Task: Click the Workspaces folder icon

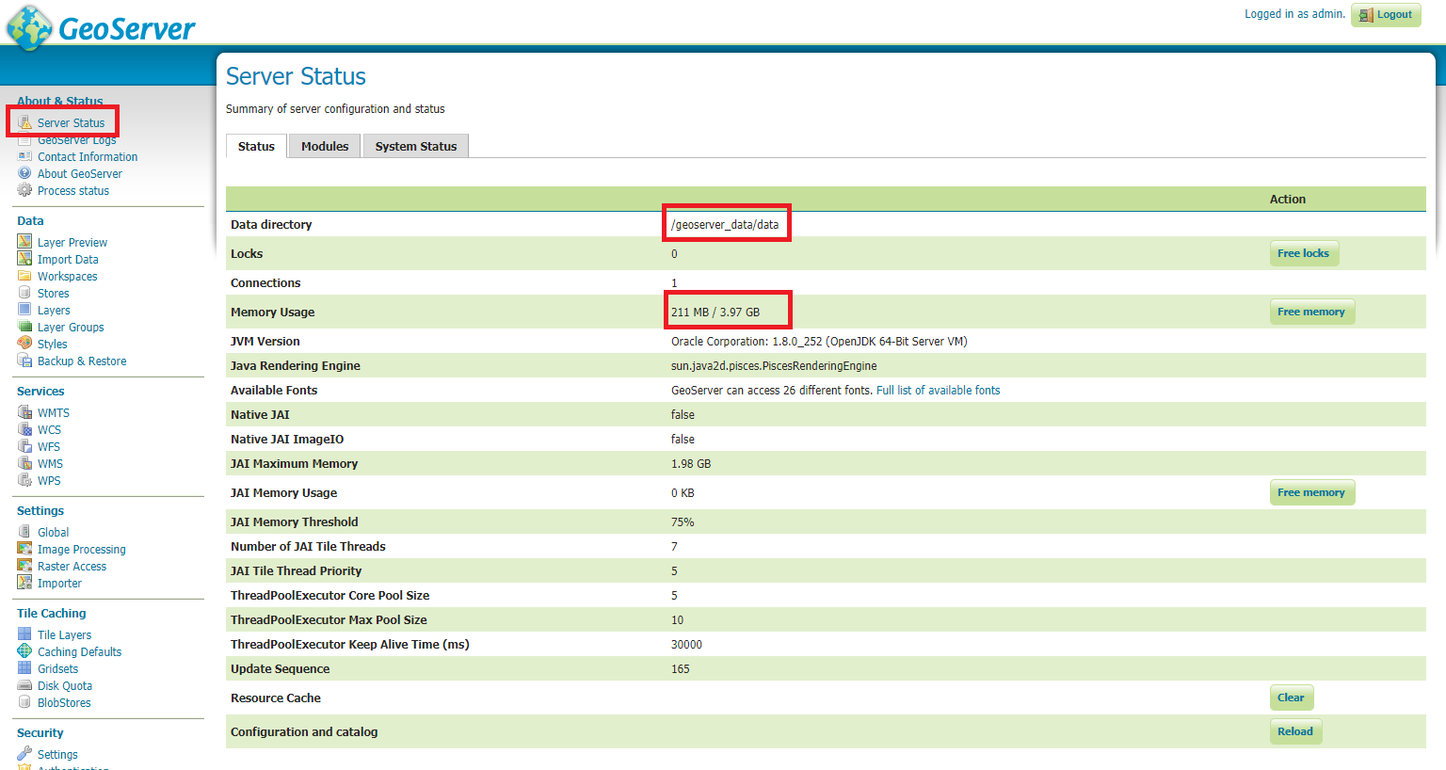Action: coord(24,276)
